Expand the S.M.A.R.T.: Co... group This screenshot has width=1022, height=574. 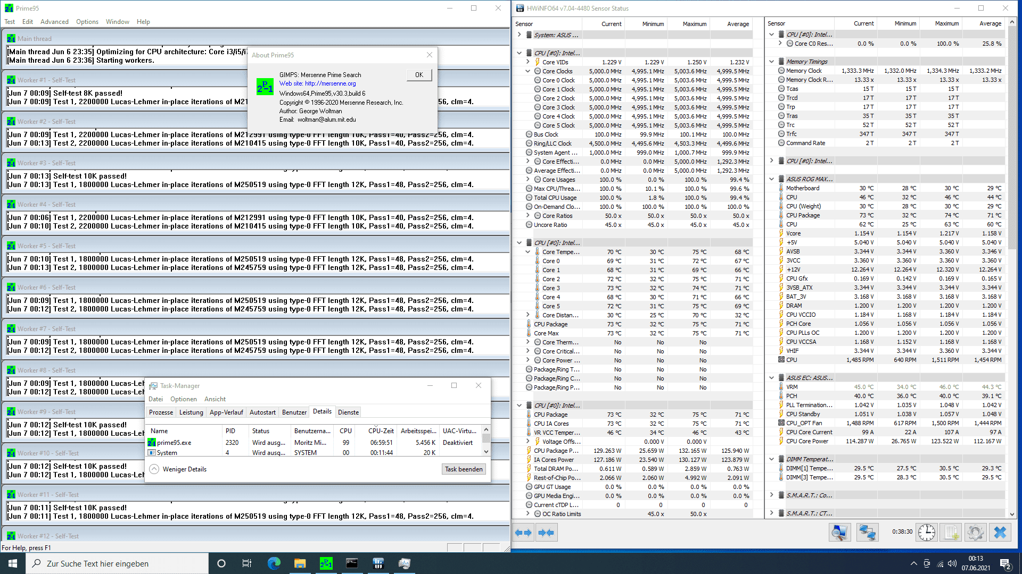coord(772,495)
